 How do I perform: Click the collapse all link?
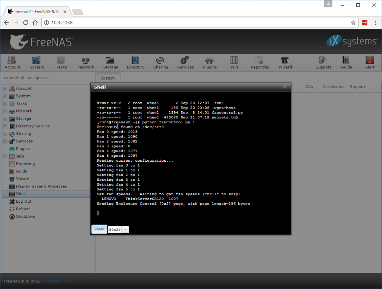[x=38, y=77]
